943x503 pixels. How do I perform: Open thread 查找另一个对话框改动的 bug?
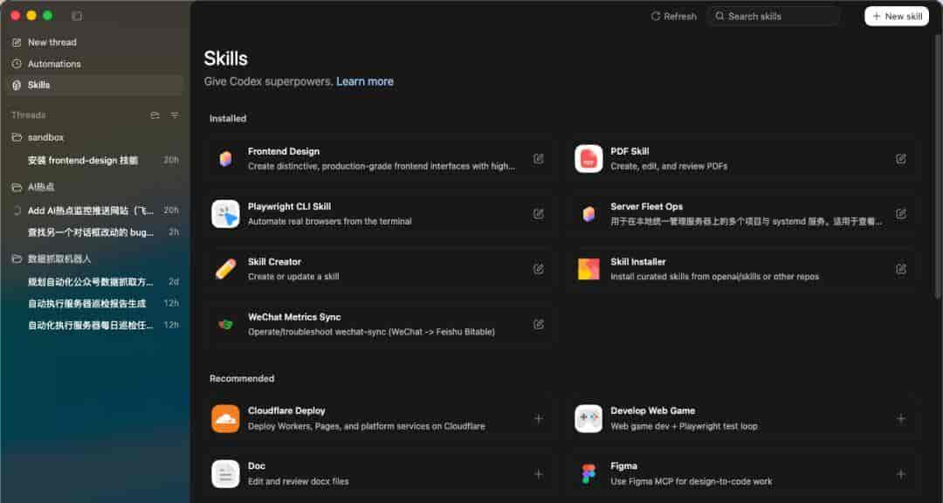tap(95, 232)
